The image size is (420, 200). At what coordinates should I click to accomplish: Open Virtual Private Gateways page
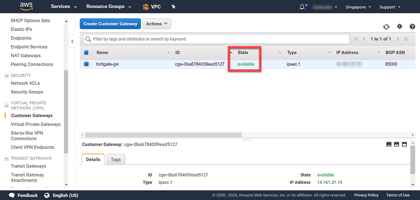[x=36, y=124]
